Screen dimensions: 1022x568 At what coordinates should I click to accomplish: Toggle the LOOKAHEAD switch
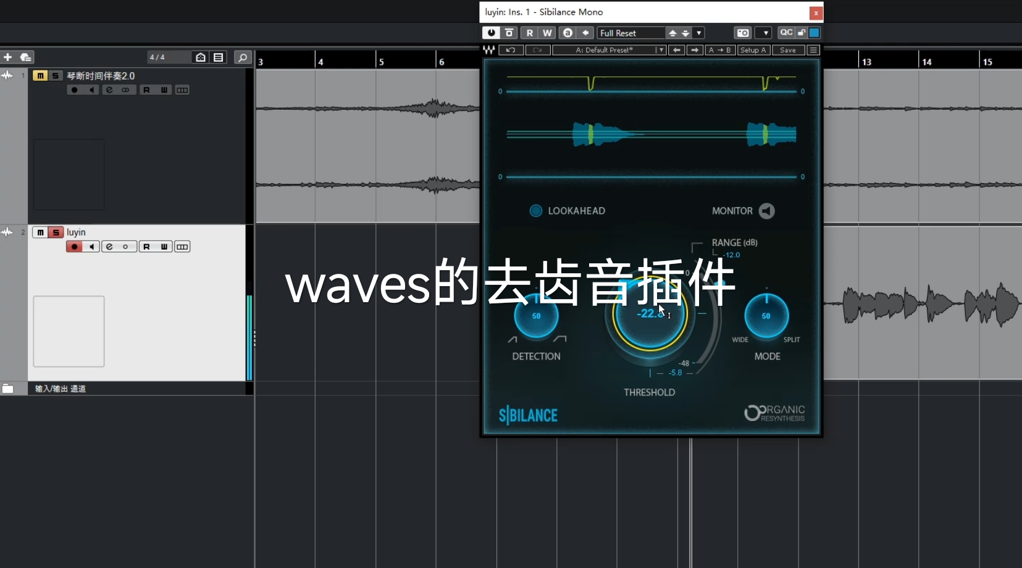[536, 211]
